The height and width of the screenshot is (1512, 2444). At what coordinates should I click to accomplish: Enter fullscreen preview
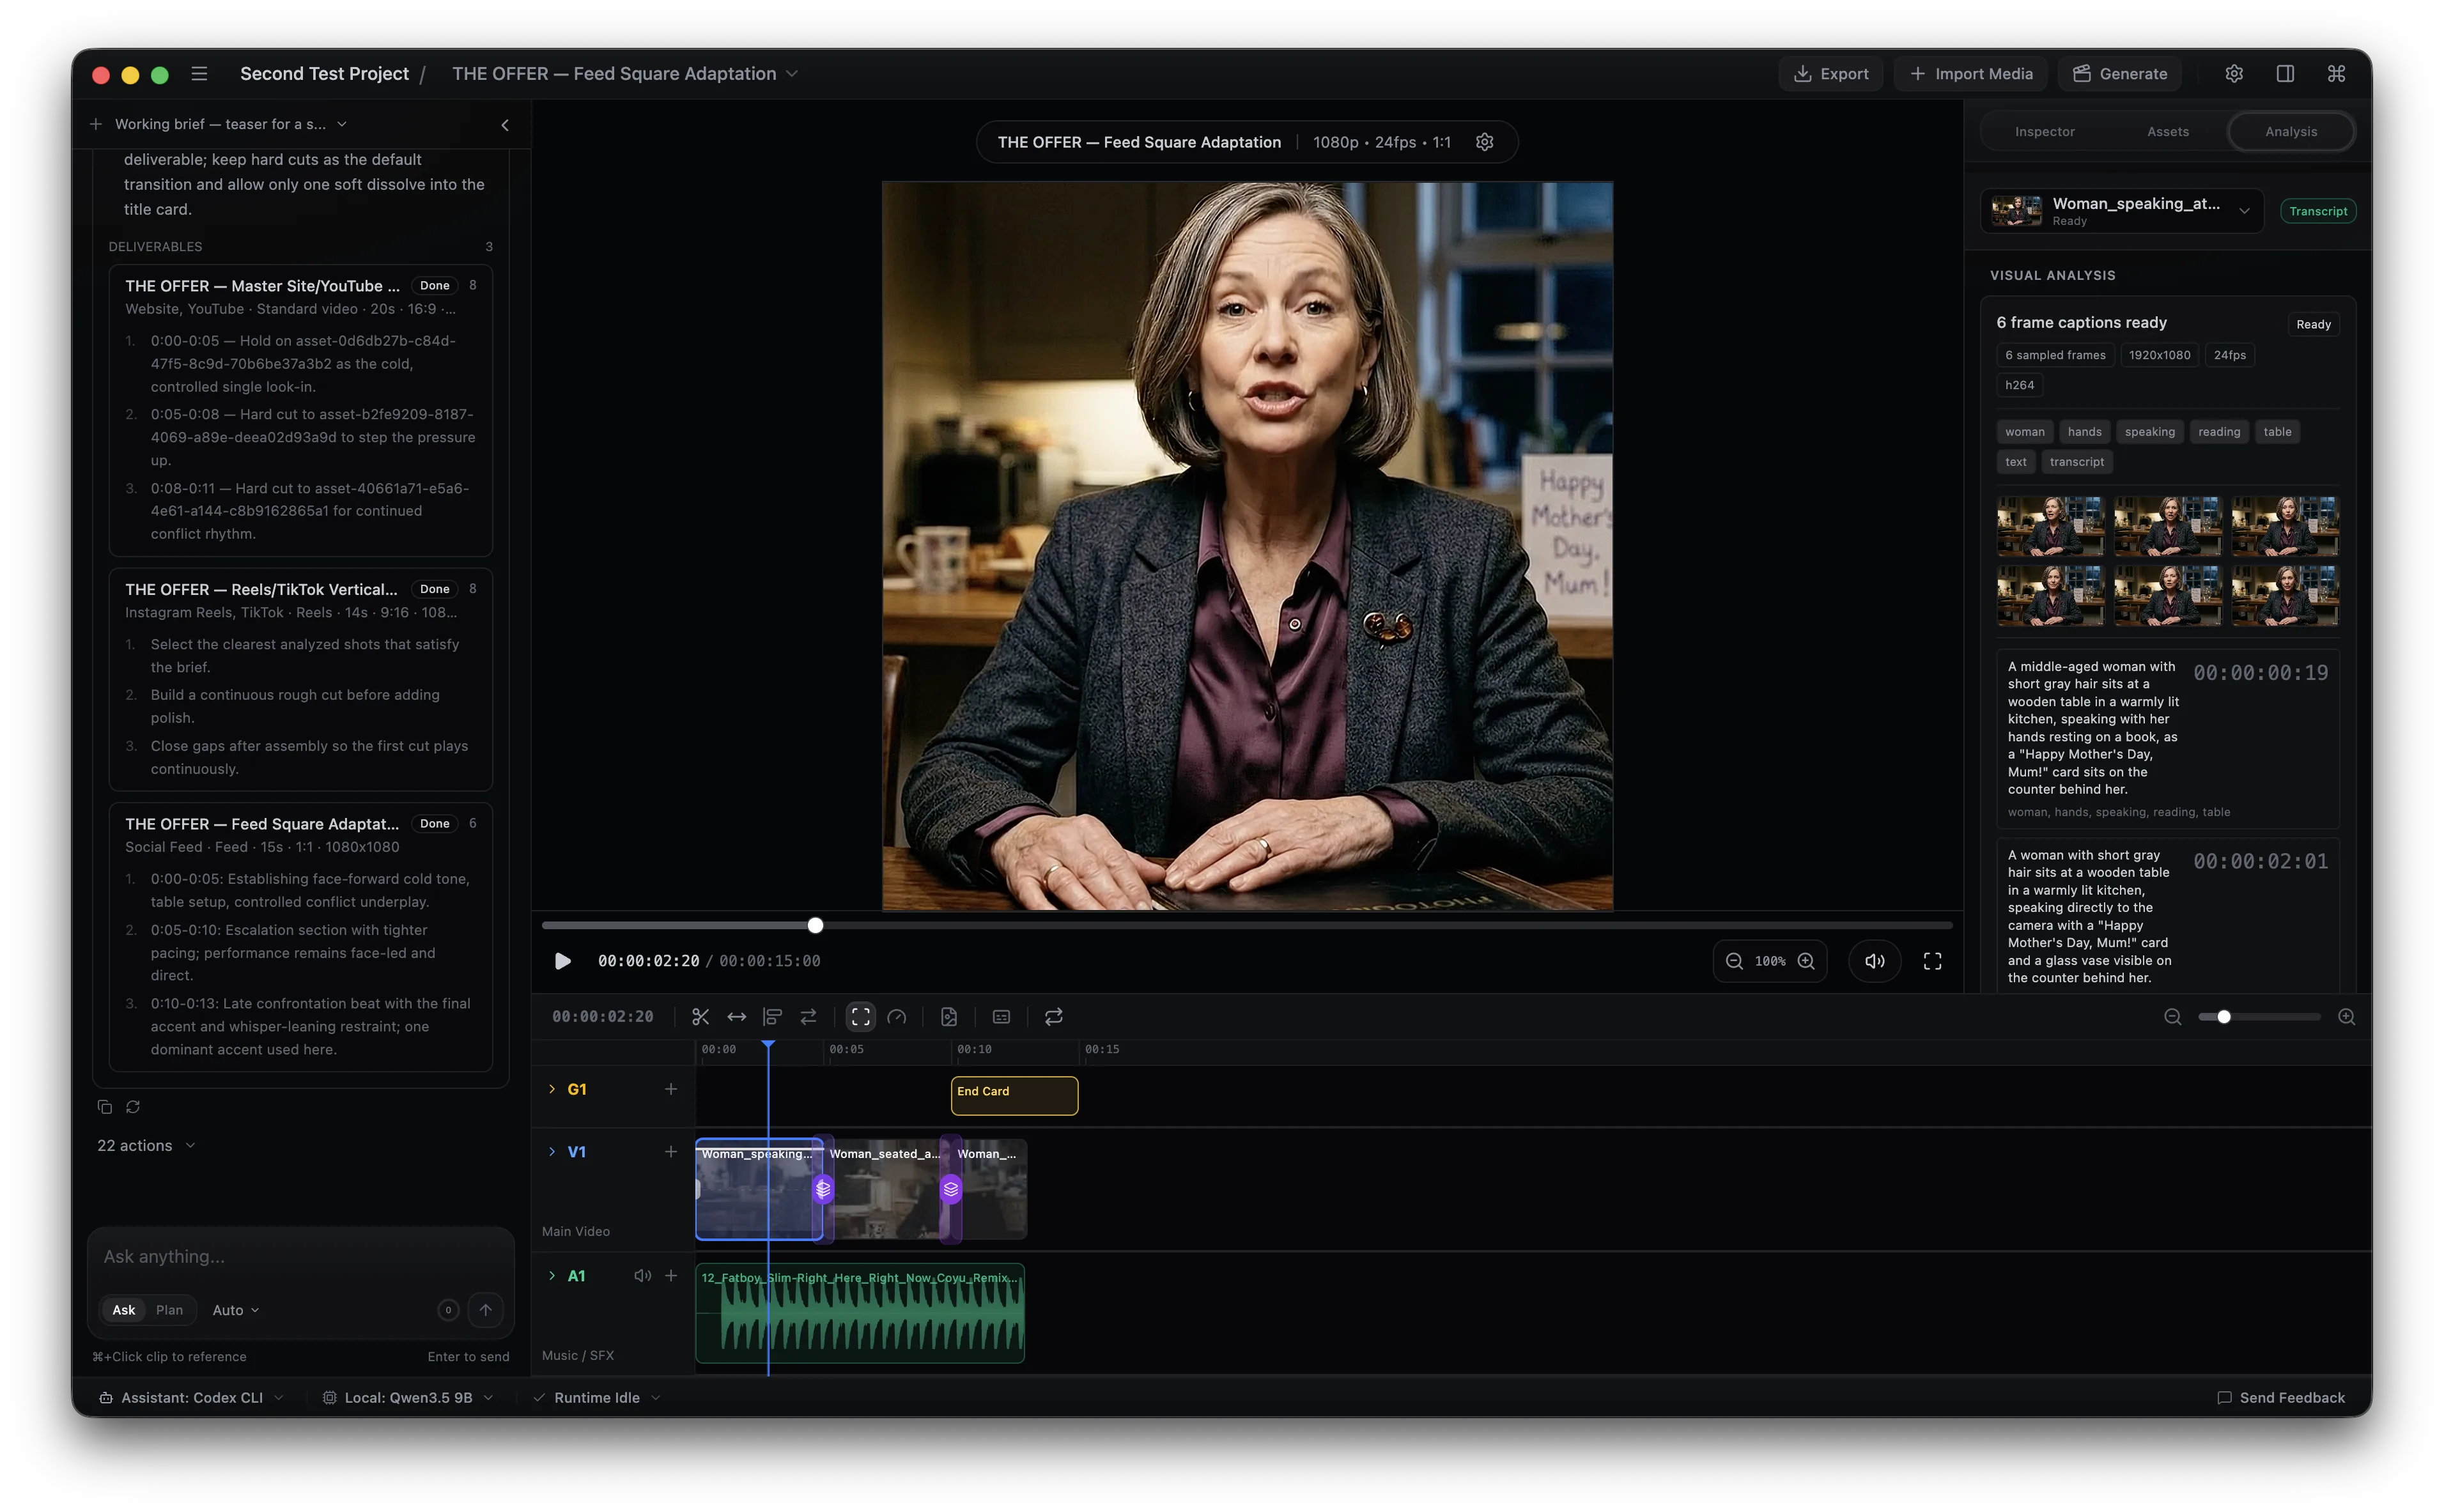point(1933,961)
